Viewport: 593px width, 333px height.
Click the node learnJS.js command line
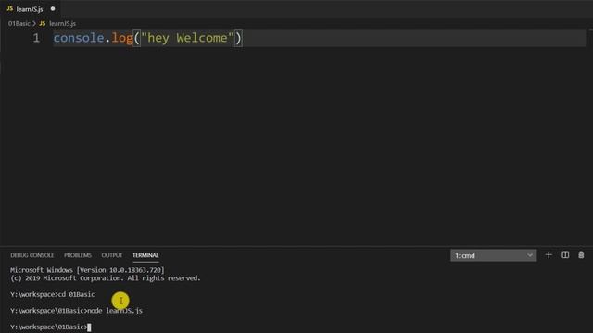[x=76, y=311]
